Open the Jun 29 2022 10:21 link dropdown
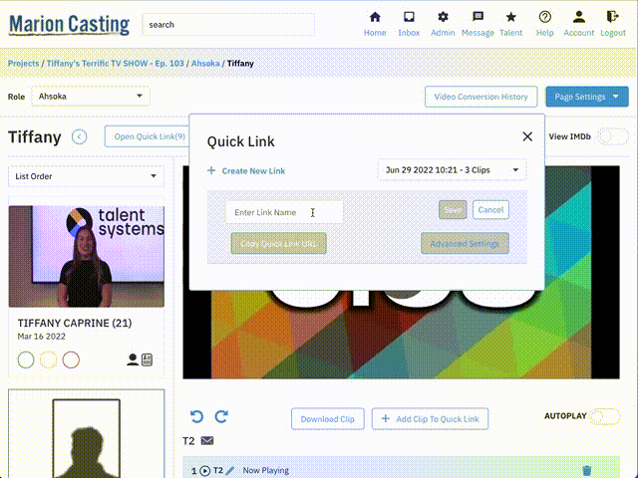 452,170
